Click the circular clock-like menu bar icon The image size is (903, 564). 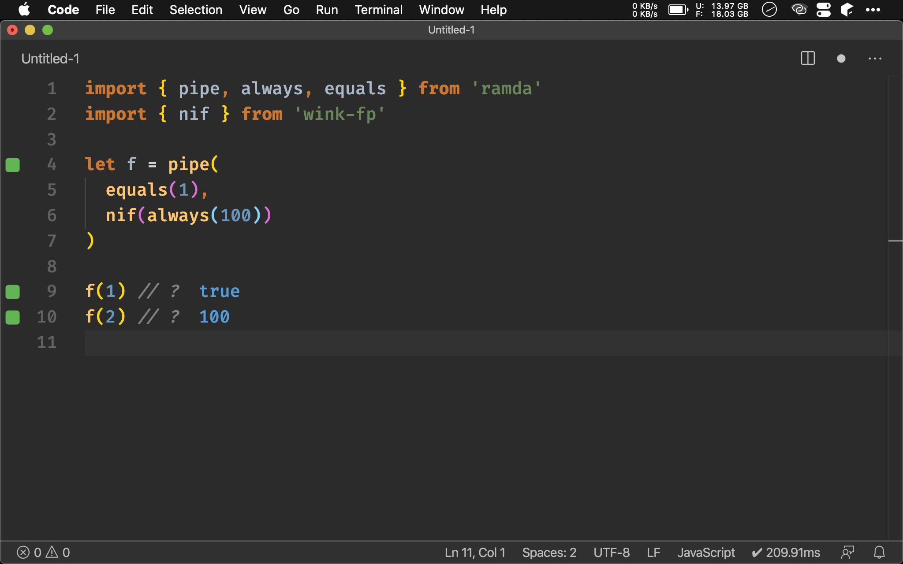[x=769, y=10]
